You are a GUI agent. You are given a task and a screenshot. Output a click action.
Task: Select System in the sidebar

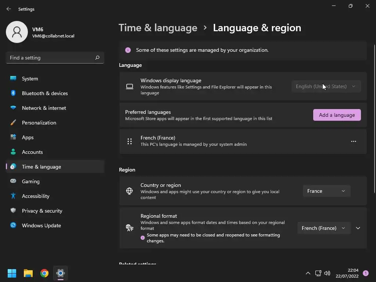(55, 79)
